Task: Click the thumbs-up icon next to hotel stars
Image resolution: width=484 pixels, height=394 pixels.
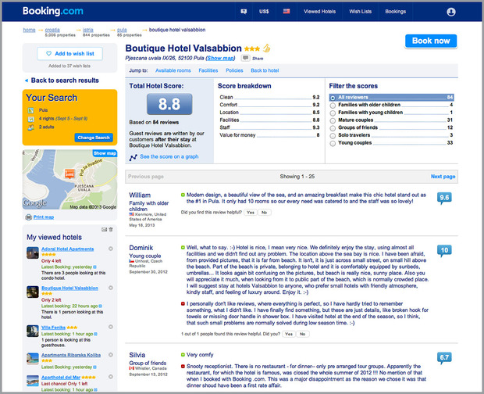Action: coord(266,48)
